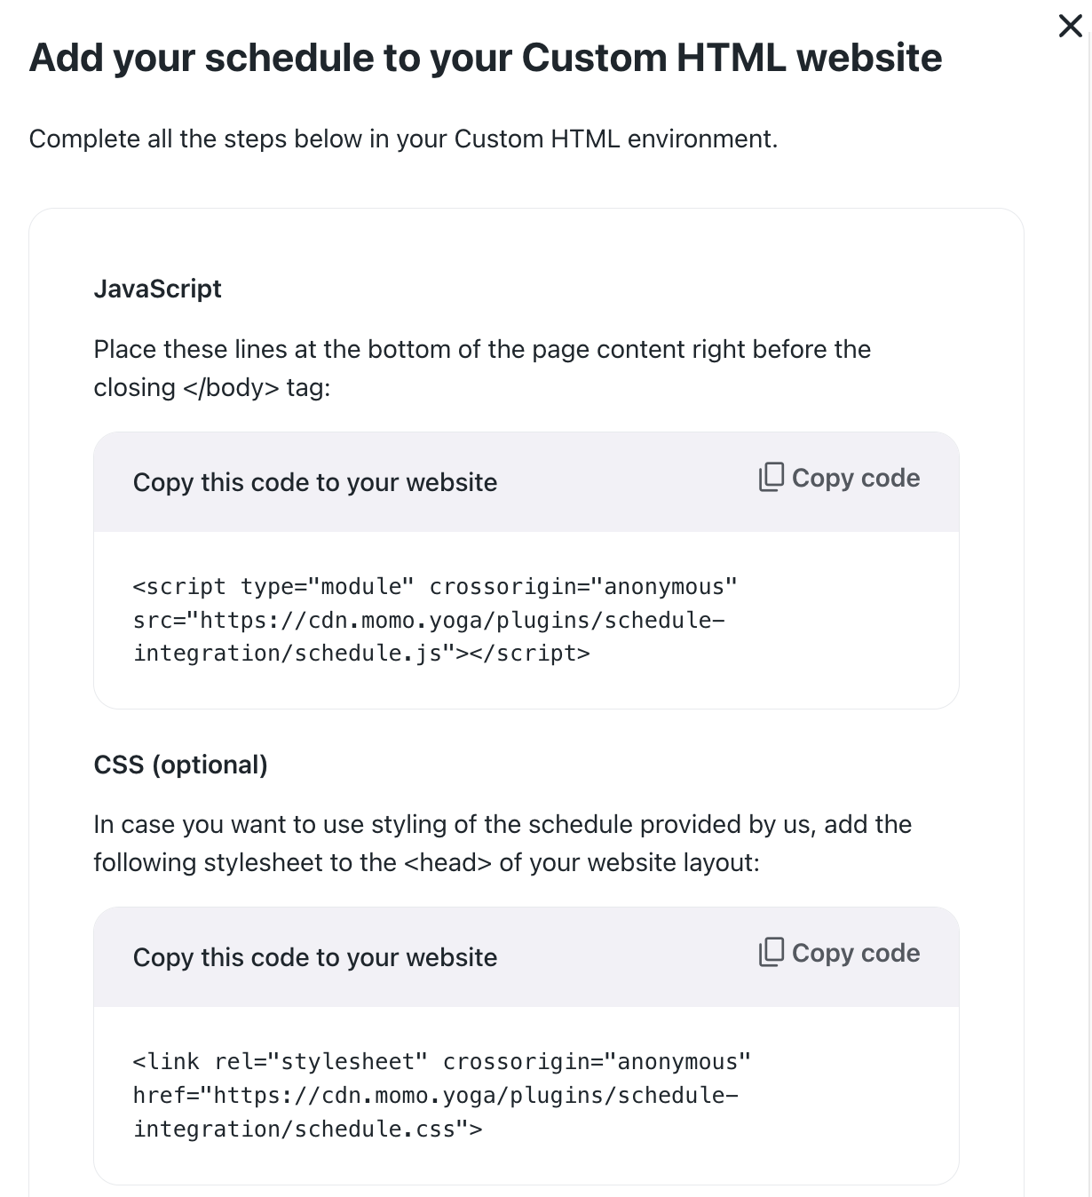Click the cdn.momo.yoga stylesheet href URL line
This screenshot has width=1092, height=1197.
coord(435,1095)
